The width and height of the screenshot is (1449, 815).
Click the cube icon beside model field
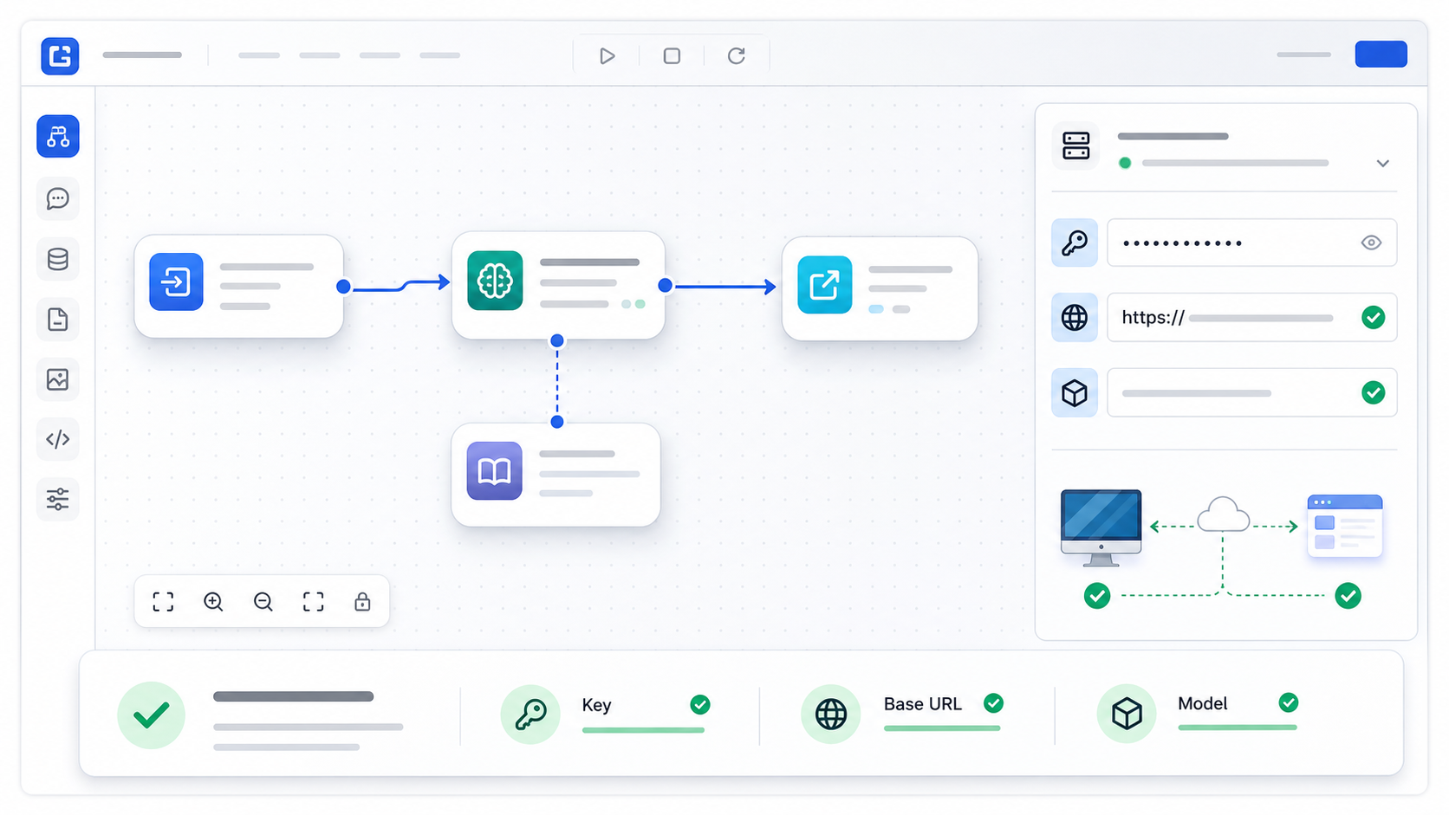point(1075,393)
